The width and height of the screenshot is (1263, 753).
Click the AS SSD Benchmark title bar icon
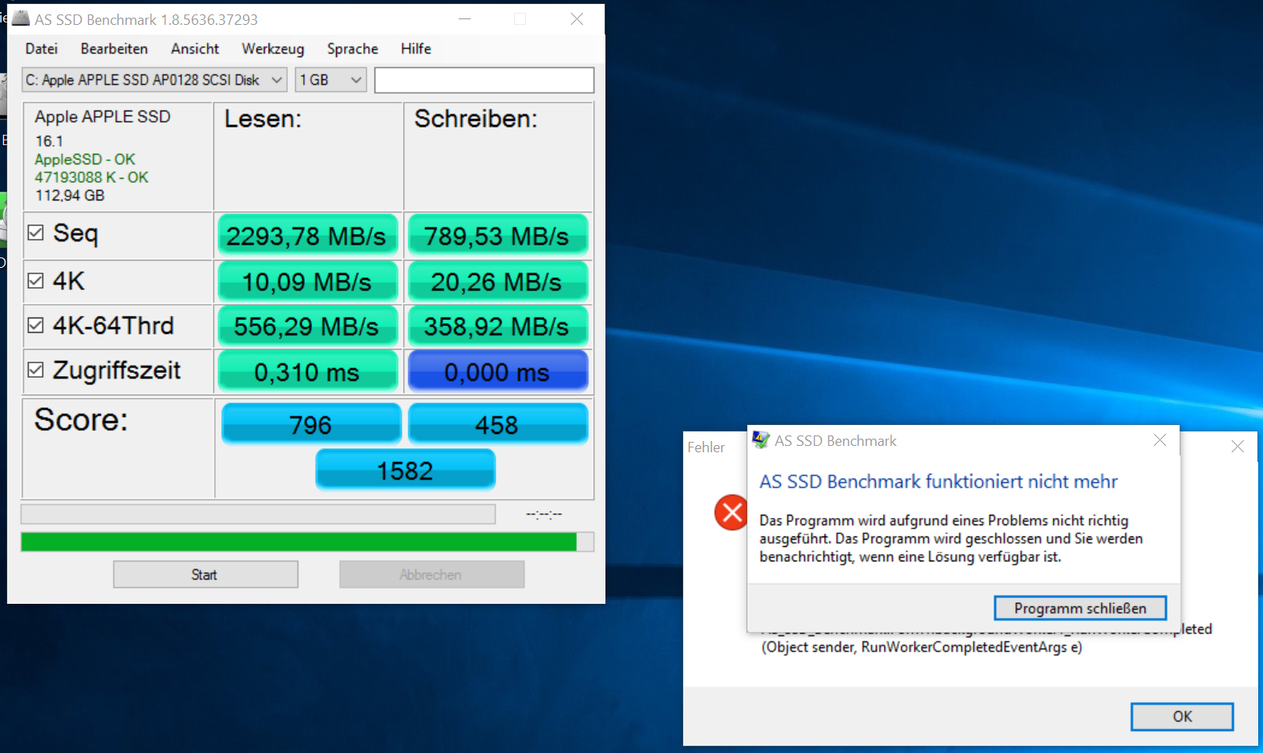coord(21,18)
